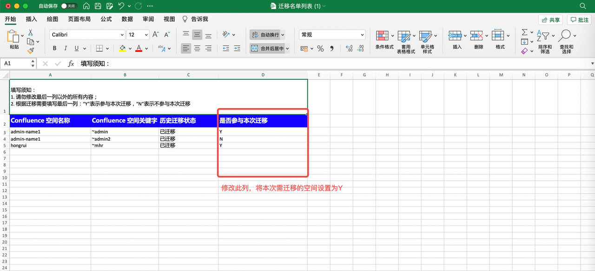Expand the formula bar chevron

pos(592,64)
